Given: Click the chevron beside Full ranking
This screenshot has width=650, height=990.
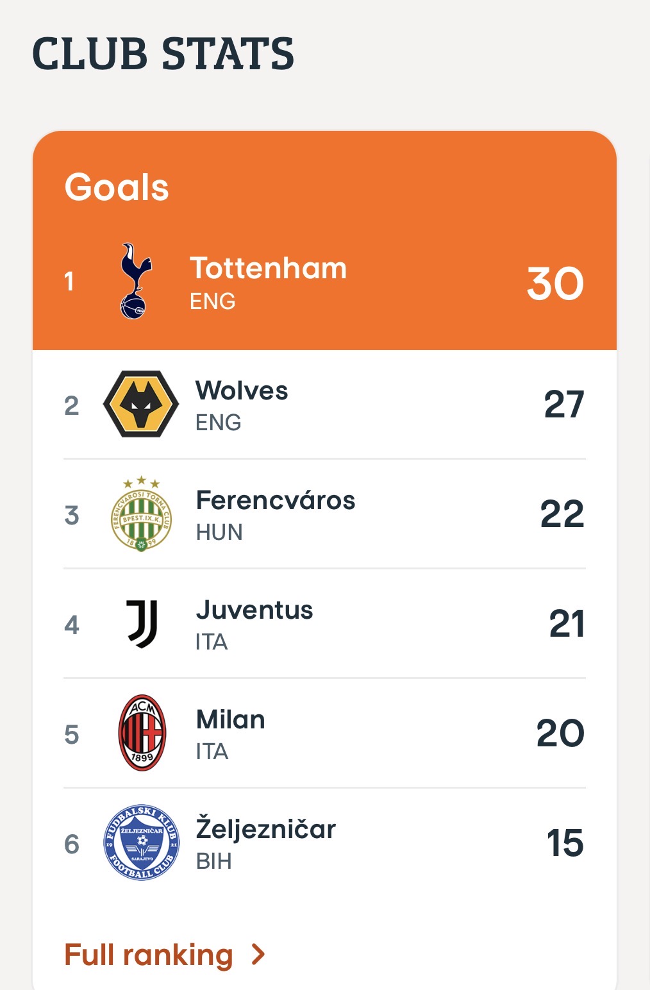Looking at the screenshot, I should (x=258, y=955).
